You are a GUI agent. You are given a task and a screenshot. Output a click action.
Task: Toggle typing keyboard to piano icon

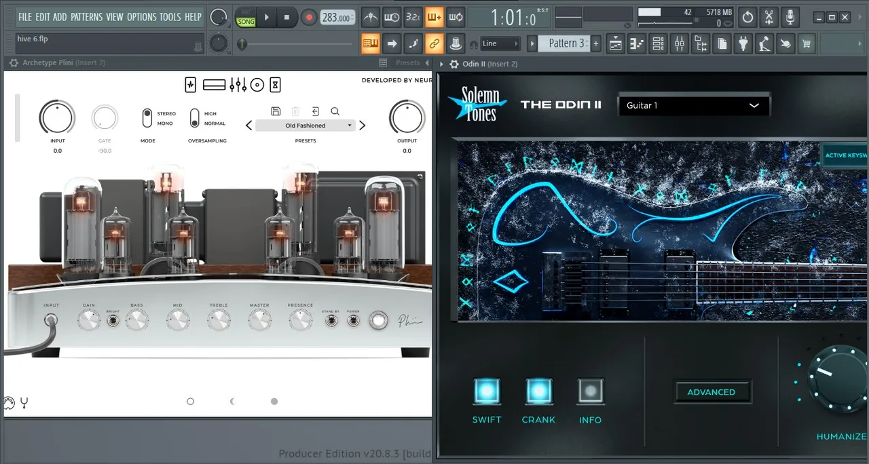coord(371,43)
